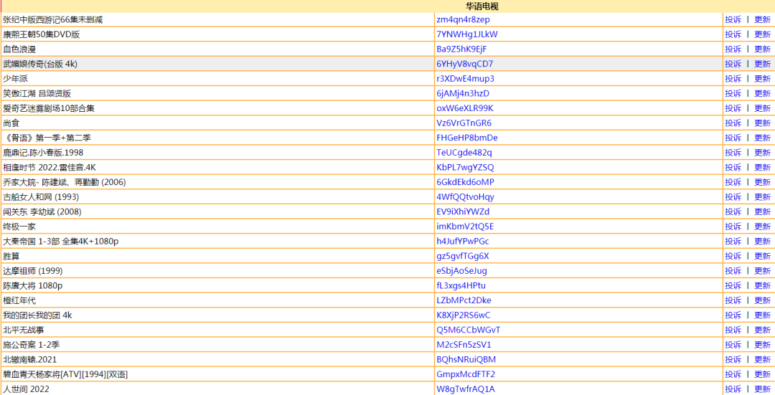
Task: Open link oxW6eXLR99K
Action: click(x=464, y=109)
